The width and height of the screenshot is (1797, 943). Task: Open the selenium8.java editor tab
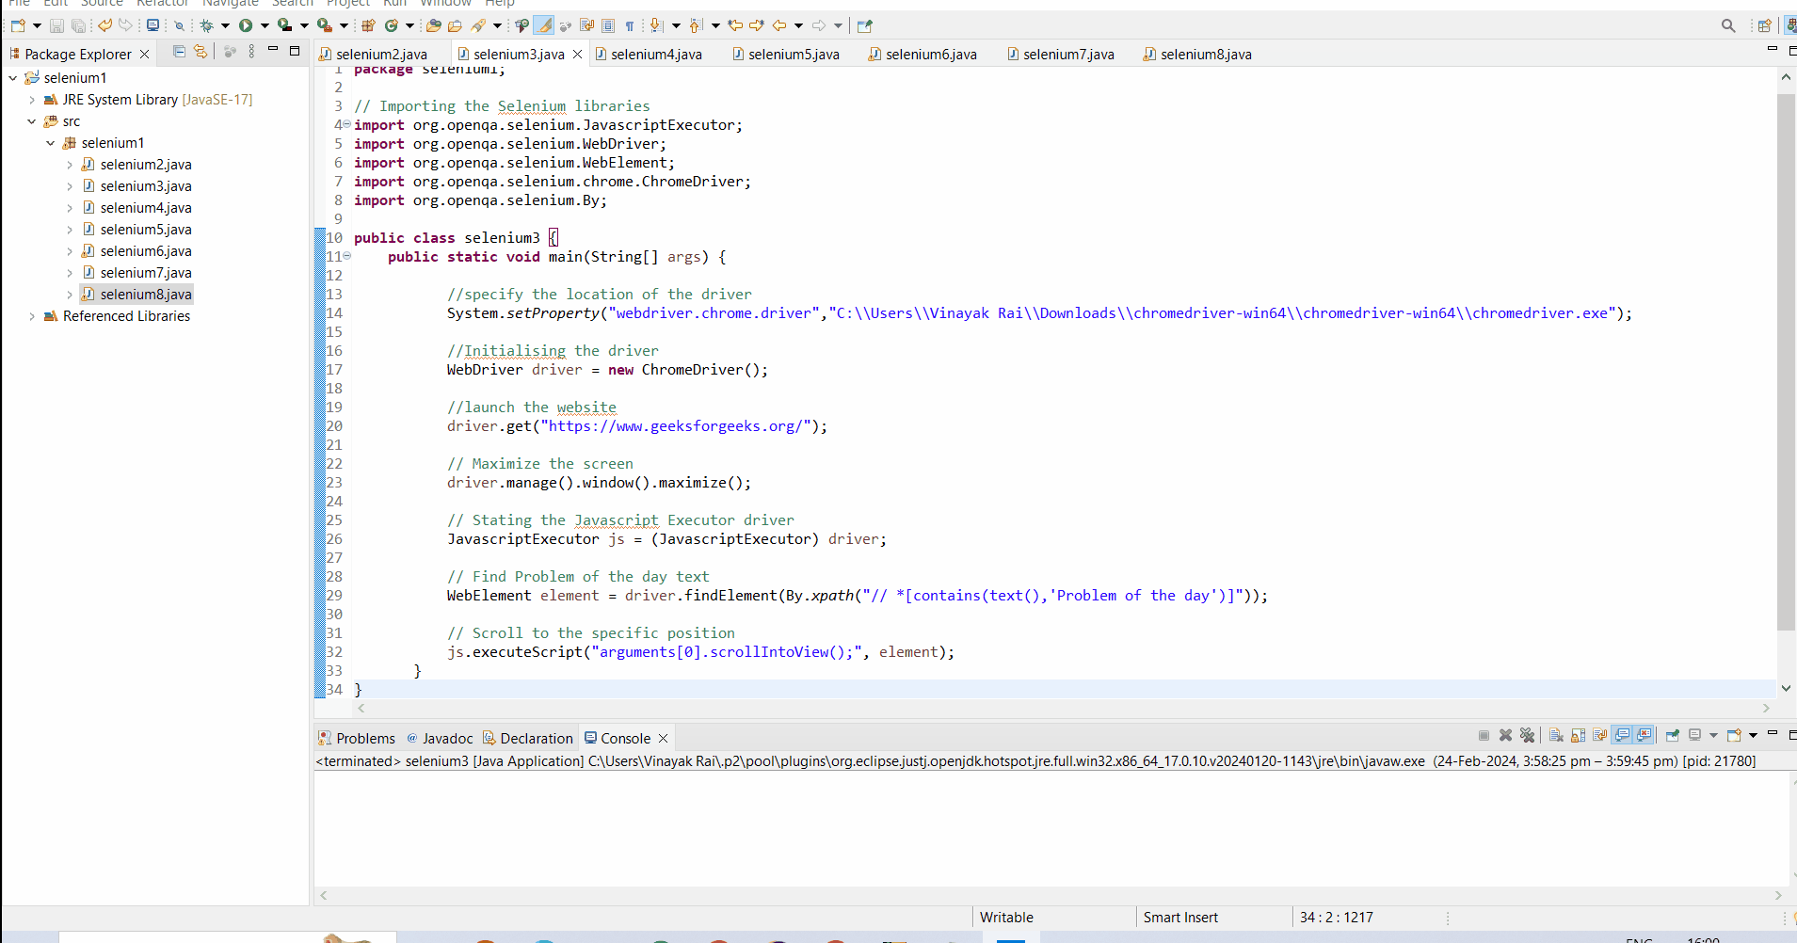[x=1206, y=54]
